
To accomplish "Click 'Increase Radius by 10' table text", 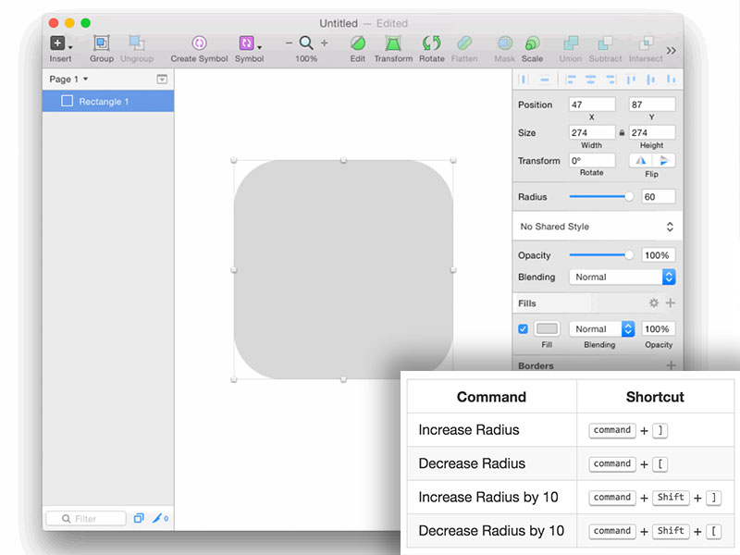I will (488, 497).
